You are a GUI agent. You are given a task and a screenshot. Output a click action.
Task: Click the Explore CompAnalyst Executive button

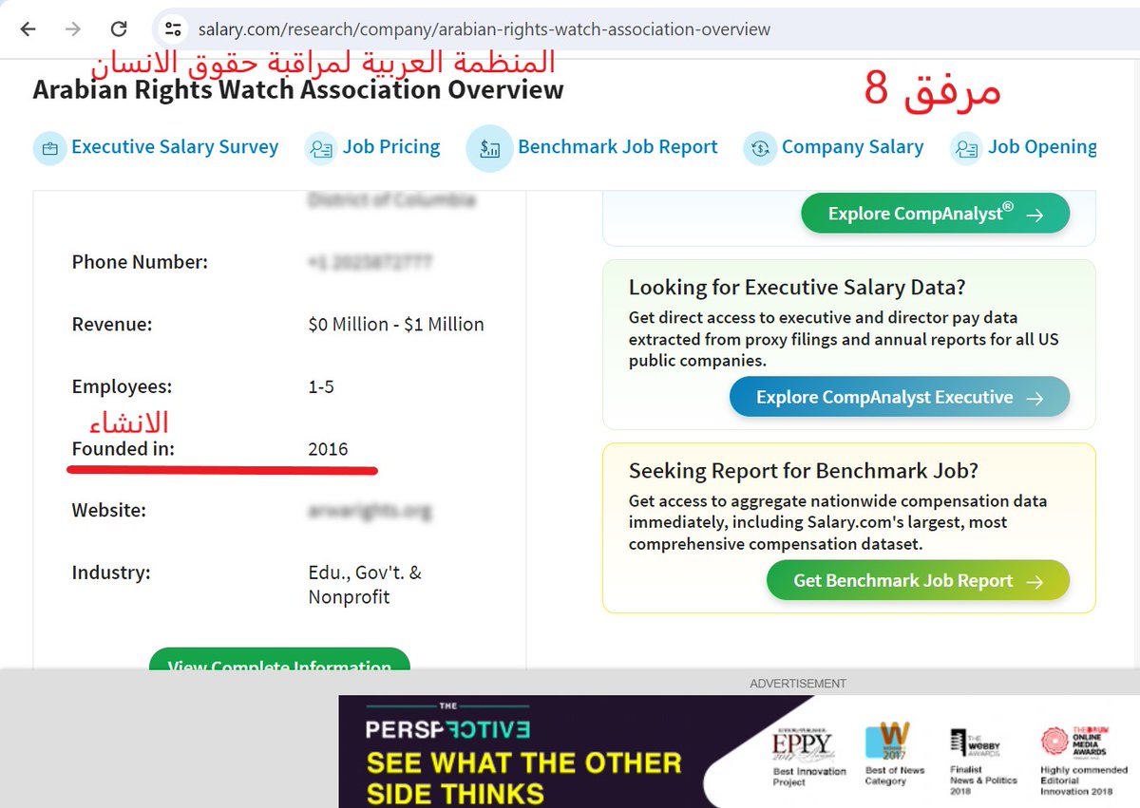coord(900,397)
